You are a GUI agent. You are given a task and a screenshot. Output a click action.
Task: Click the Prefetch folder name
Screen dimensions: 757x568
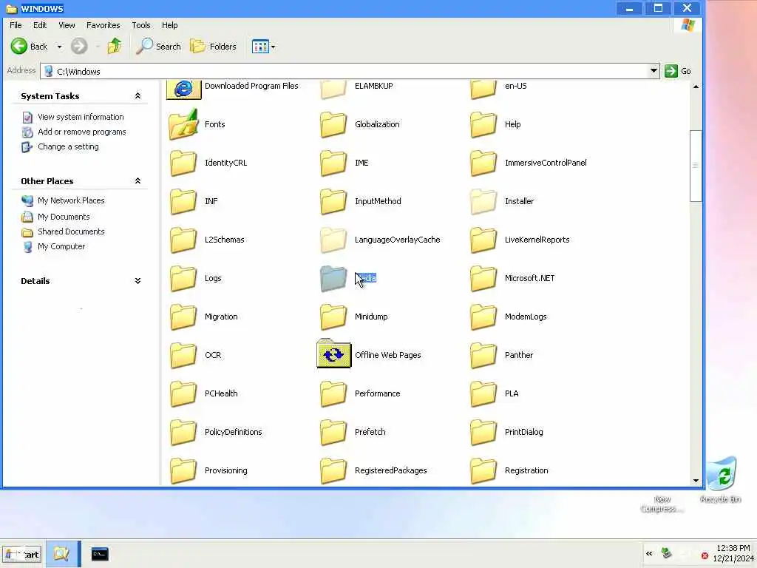(x=370, y=432)
